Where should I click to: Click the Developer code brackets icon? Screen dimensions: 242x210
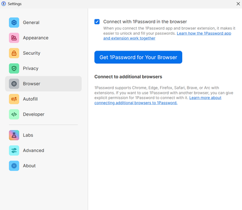(x=14, y=114)
